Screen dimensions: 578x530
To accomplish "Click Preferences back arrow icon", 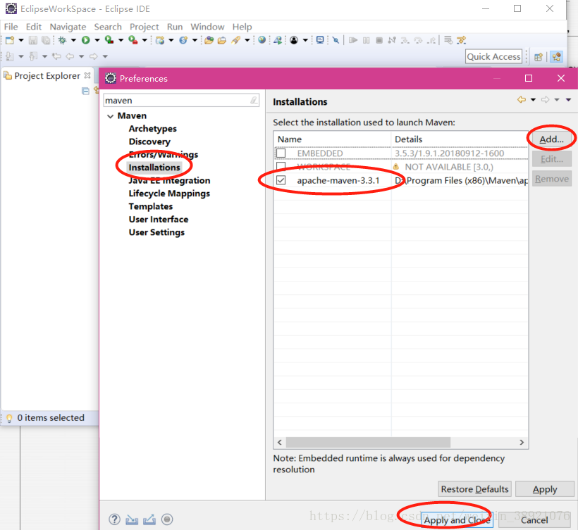I will (521, 100).
